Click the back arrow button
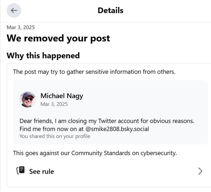This screenshot has height=192, width=211. click(14, 10)
